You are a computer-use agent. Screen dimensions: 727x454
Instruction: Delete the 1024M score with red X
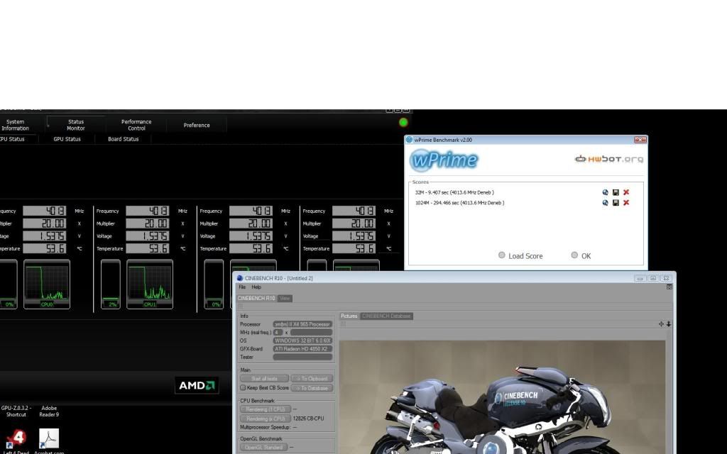pyautogui.click(x=626, y=202)
